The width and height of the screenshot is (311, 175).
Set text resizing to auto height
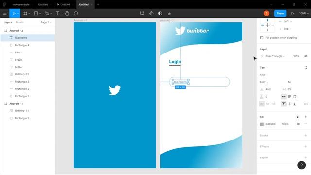tap(290, 96)
